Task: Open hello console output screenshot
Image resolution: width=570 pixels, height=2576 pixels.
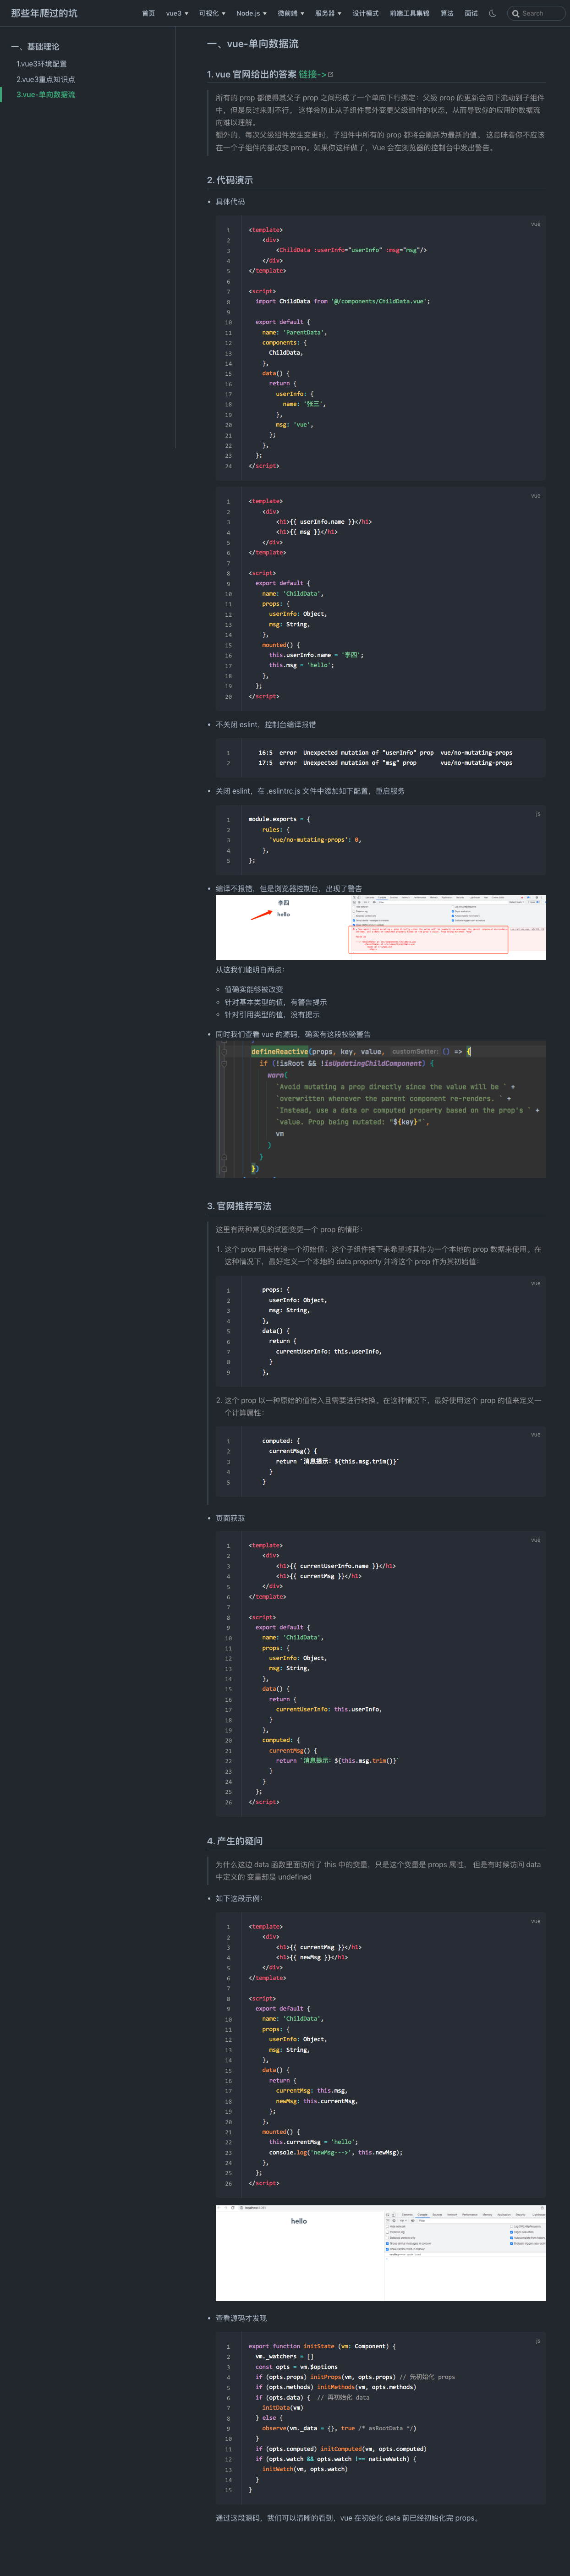Action: tap(381, 2252)
